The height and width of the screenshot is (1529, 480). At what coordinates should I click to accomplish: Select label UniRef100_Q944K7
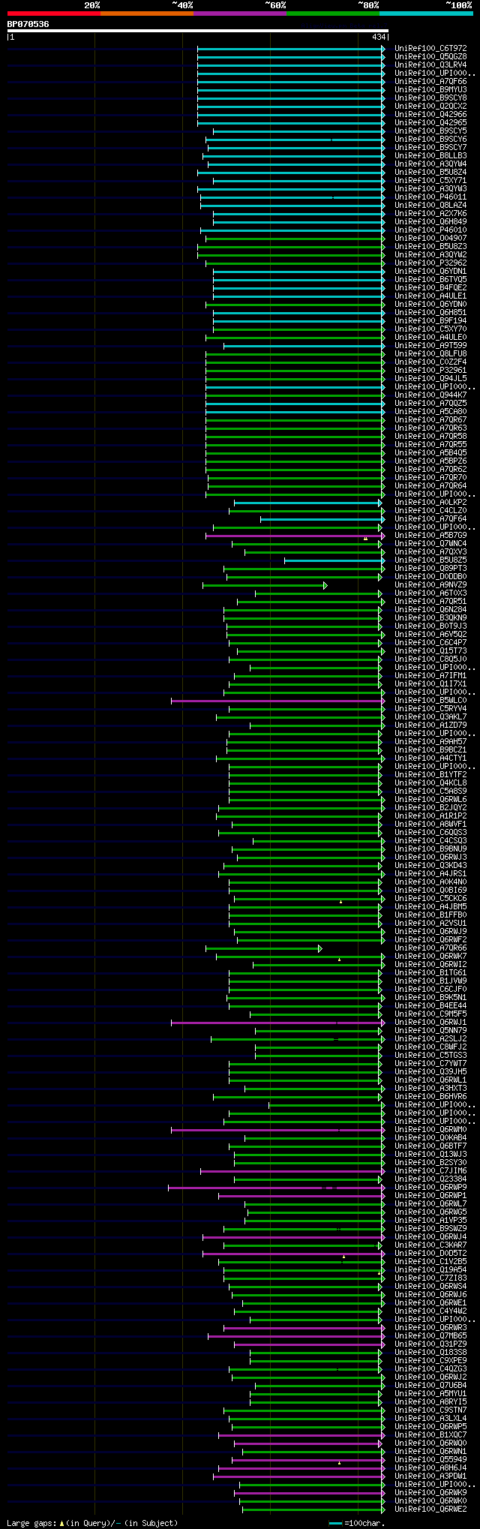430,395
